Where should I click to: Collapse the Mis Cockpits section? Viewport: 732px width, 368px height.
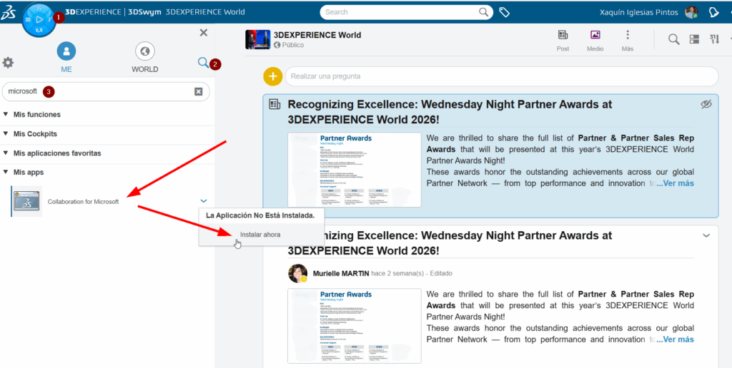pyautogui.click(x=6, y=133)
